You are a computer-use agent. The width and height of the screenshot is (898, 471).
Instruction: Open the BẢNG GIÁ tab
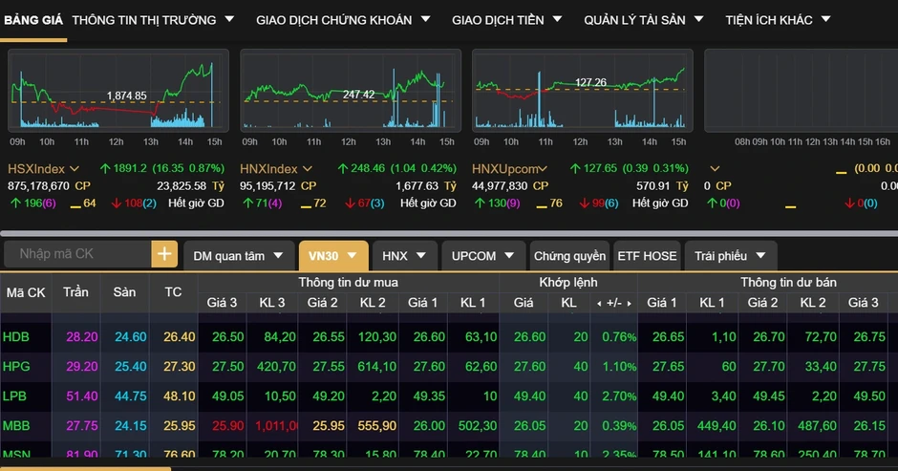coord(33,20)
